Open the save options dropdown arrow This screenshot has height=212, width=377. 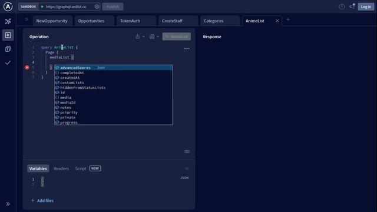click(158, 37)
